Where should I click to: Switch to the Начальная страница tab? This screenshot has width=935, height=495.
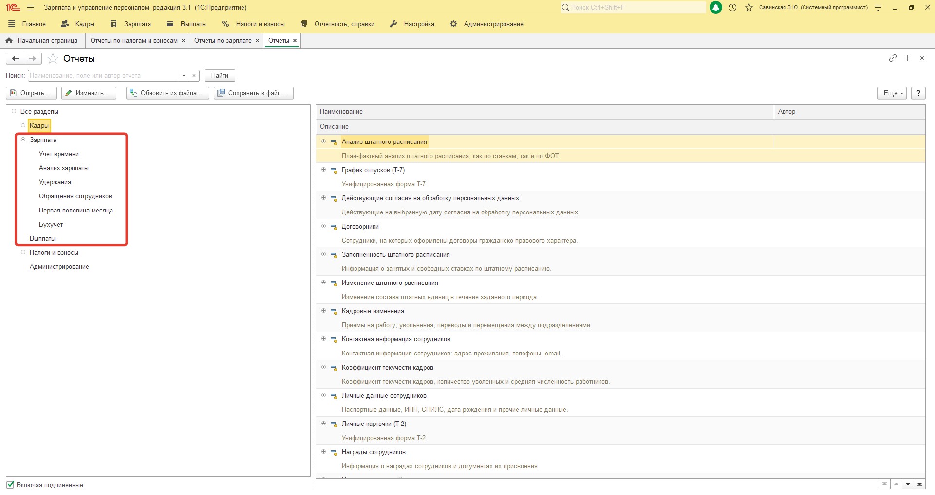click(42, 41)
